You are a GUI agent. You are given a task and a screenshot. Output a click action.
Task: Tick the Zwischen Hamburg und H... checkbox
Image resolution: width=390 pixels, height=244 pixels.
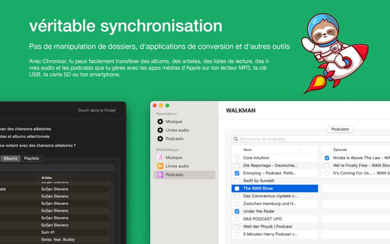click(x=237, y=203)
